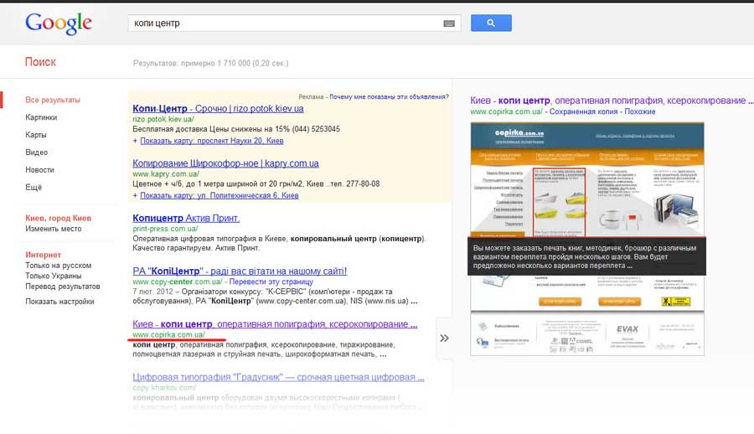Open the 'Ещё' sidebar menu
754x434 pixels.
pos(34,187)
